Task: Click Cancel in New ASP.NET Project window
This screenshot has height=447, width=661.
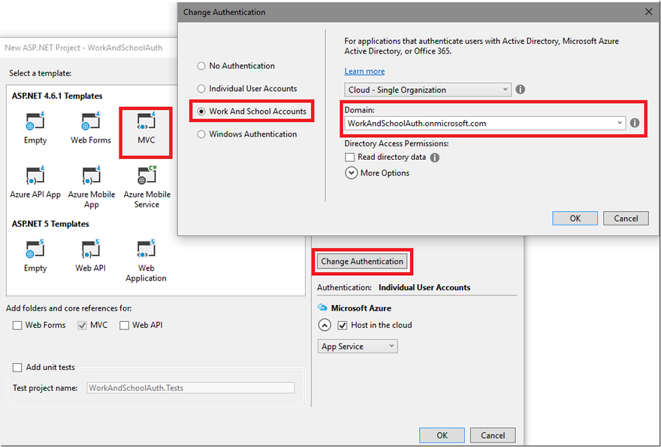Action: click(493, 435)
